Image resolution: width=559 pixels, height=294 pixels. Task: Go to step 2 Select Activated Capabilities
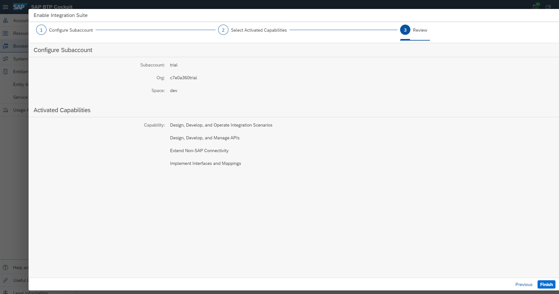coord(252,30)
